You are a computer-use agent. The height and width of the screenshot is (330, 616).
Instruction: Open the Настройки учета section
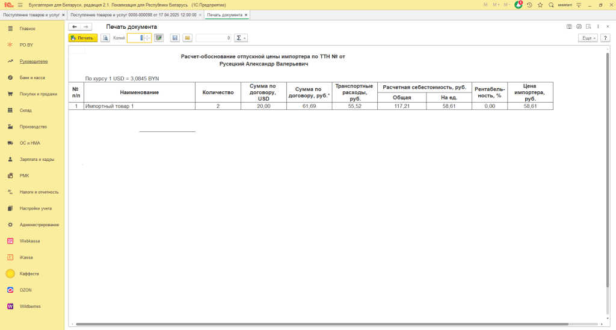pyautogui.click(x=35, y=209)
